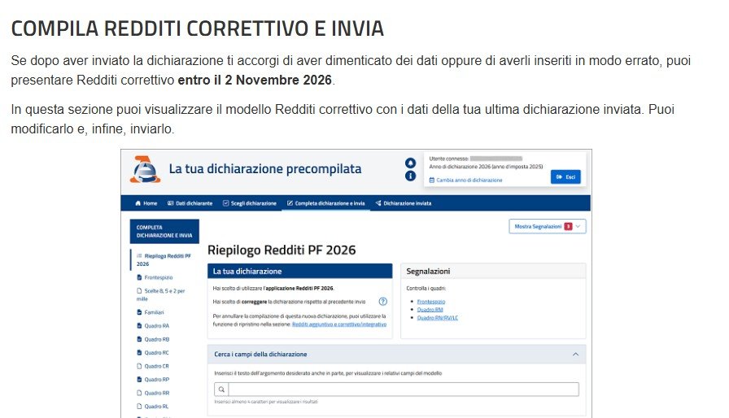The image size is (729, 418).
Task: Click the declaration field search input
Action: pos(404,390)
